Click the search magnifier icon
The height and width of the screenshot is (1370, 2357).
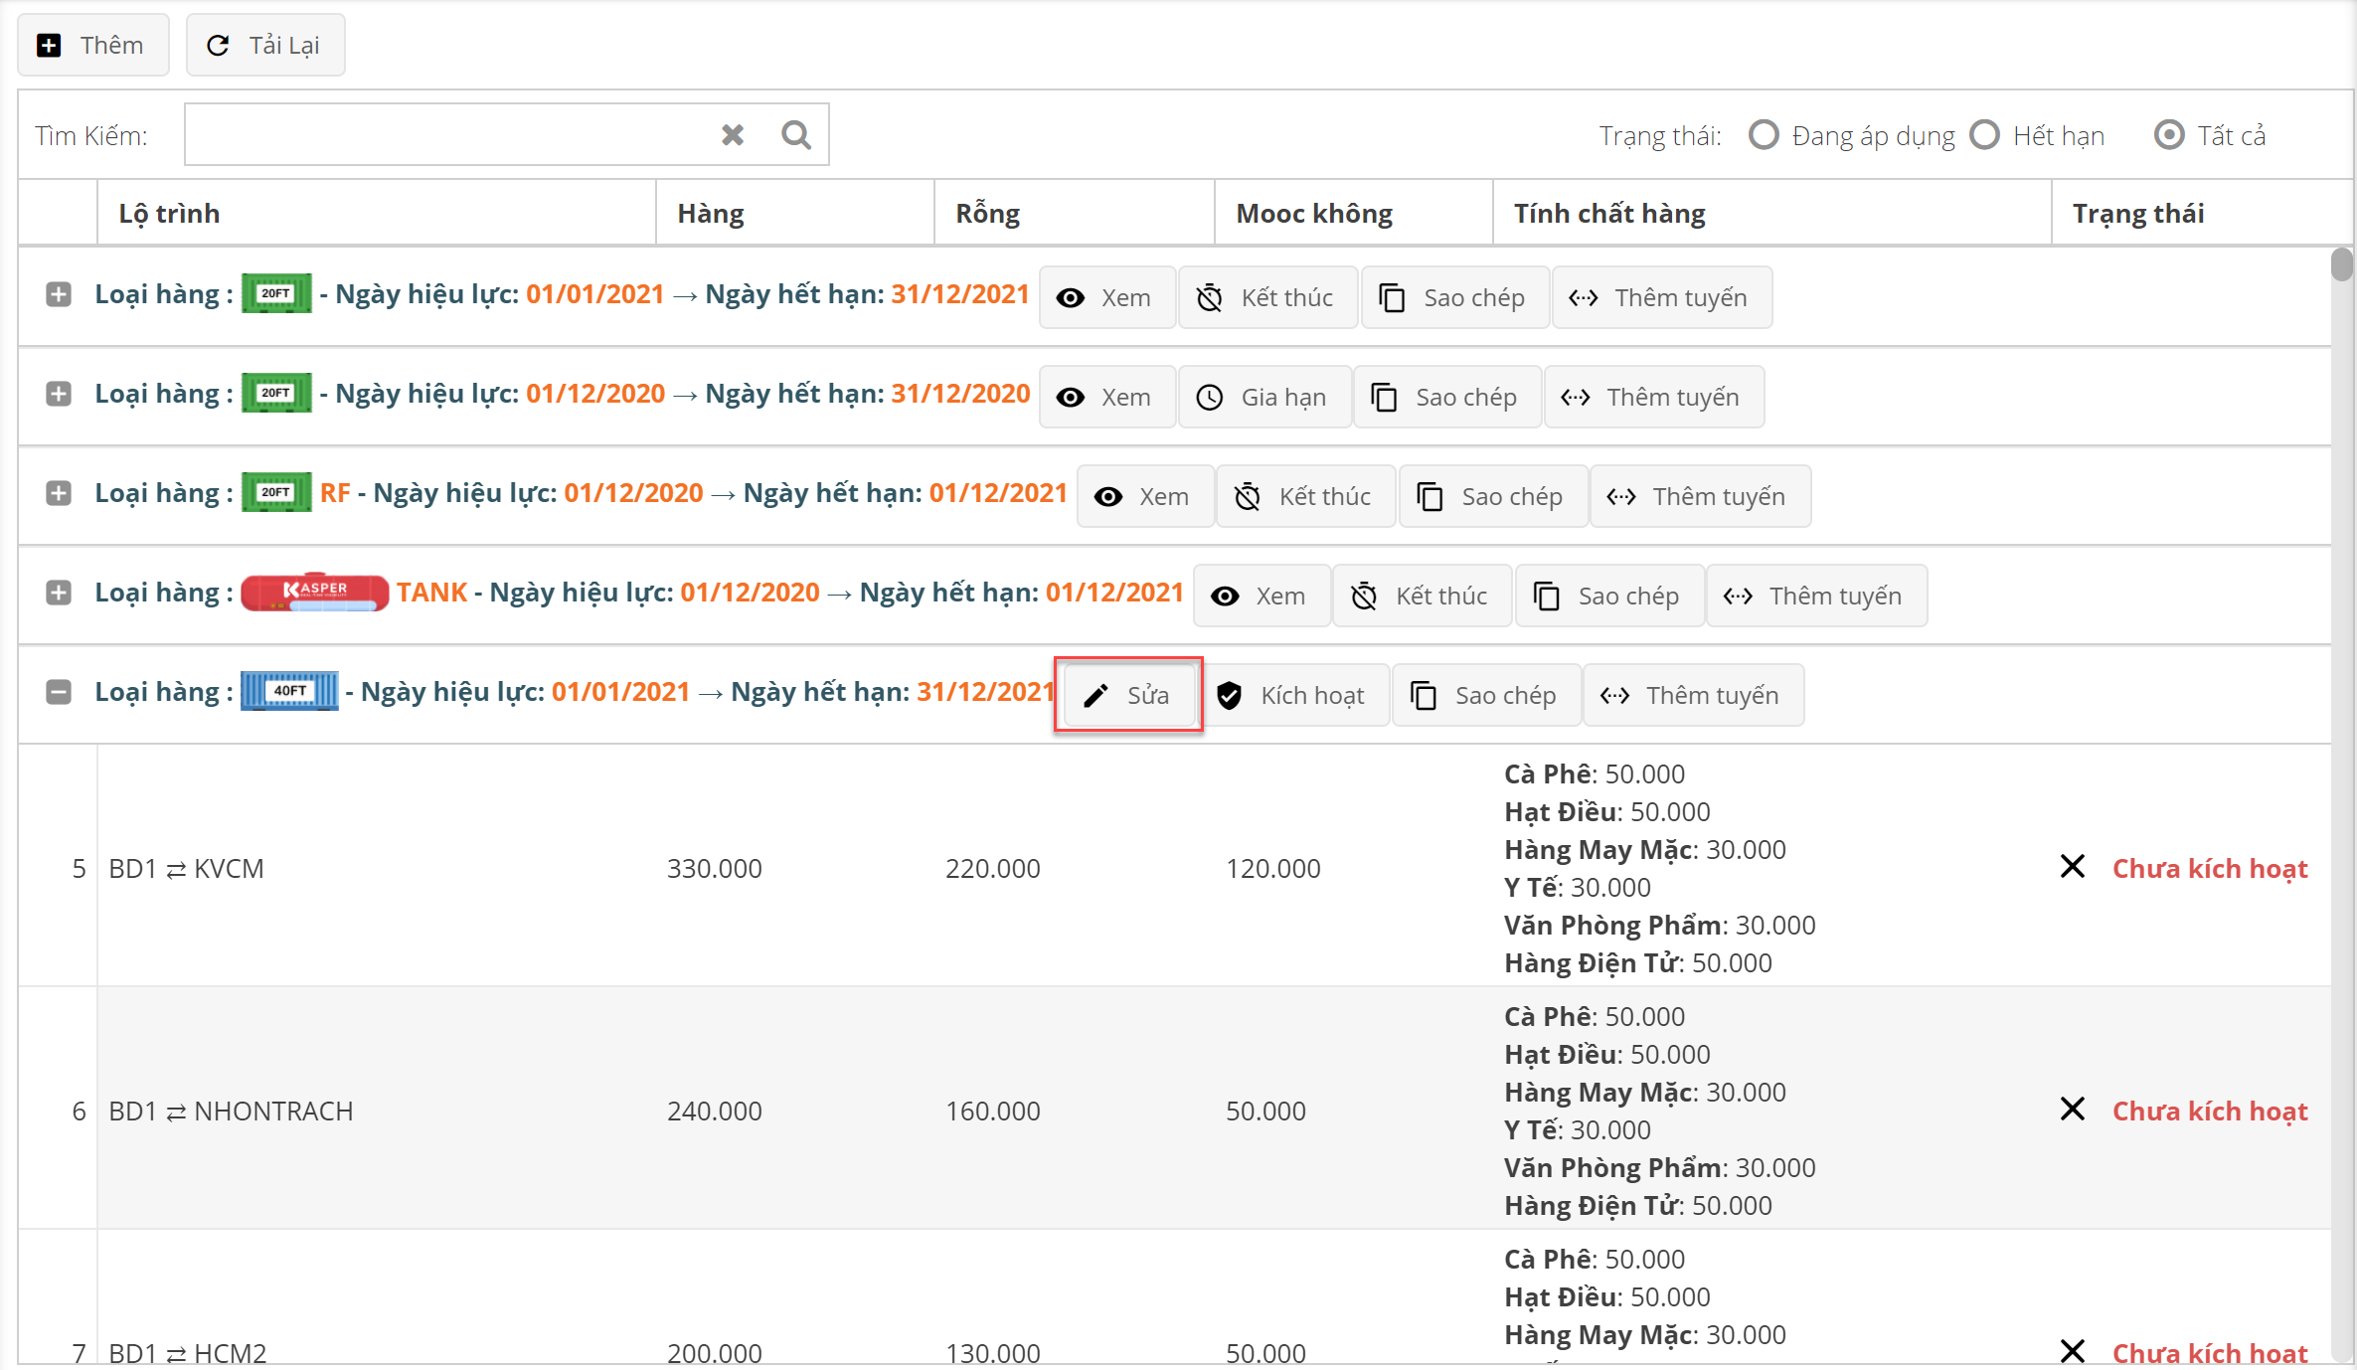click(x=795, y=134)
